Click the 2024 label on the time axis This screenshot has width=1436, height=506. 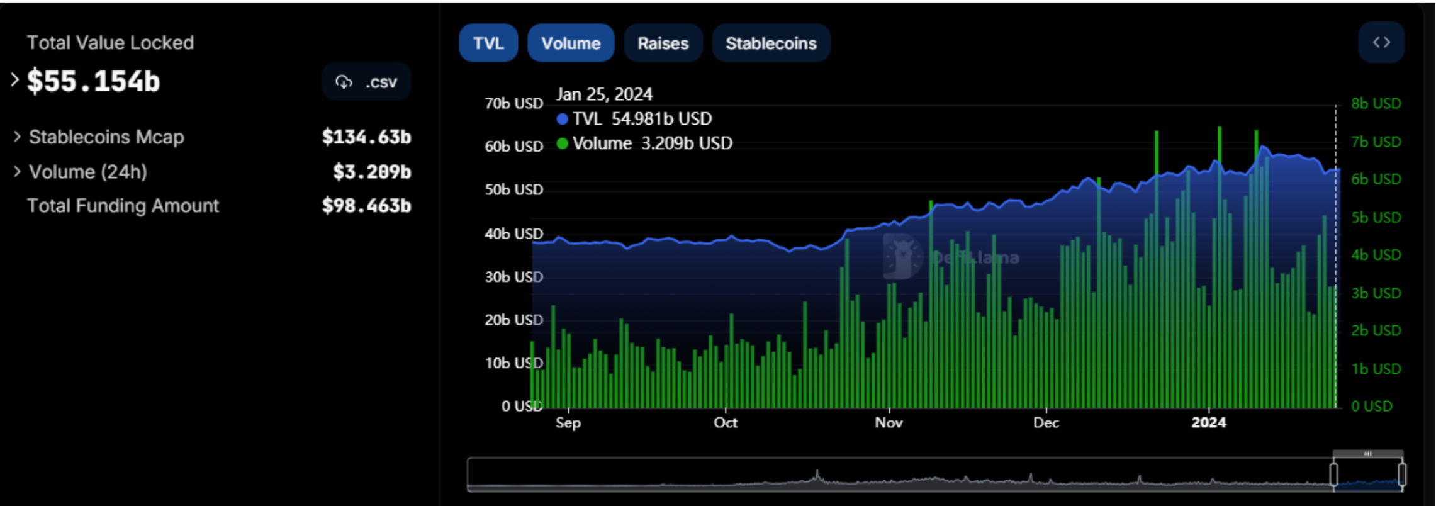[x=1208, y=422]
